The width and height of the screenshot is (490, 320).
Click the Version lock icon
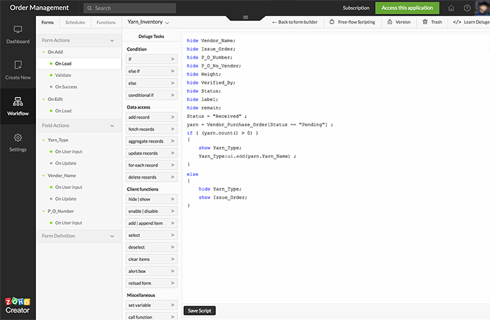click(390, 22)
